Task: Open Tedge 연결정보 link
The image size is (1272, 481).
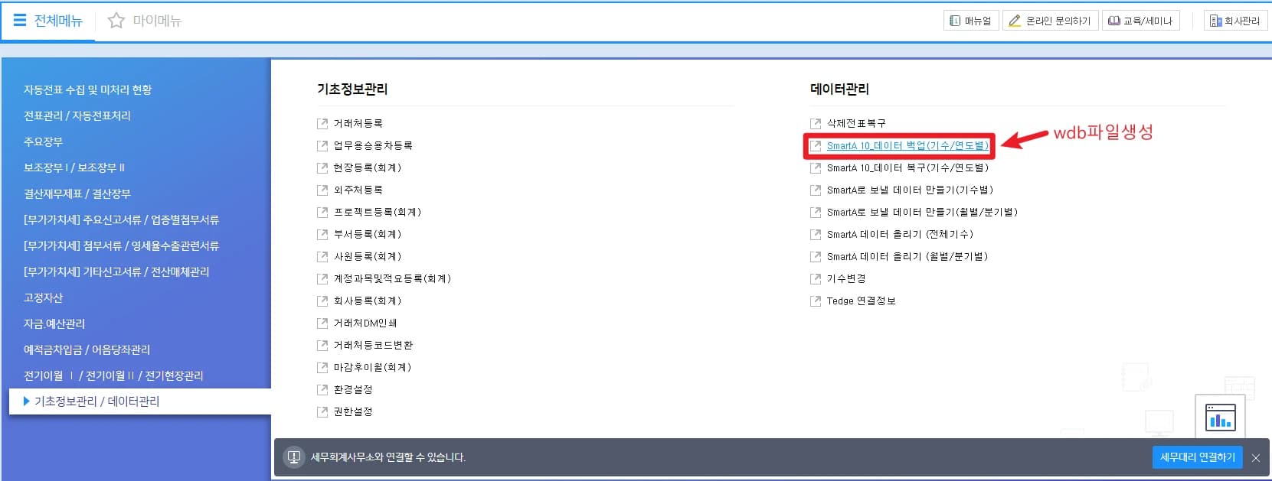Action: pos(861,301)
